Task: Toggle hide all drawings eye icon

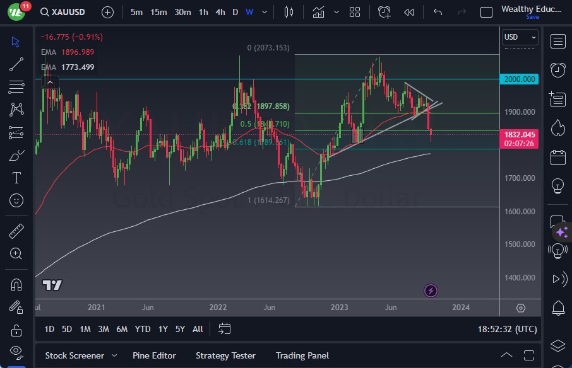Action: pos(17,351)
